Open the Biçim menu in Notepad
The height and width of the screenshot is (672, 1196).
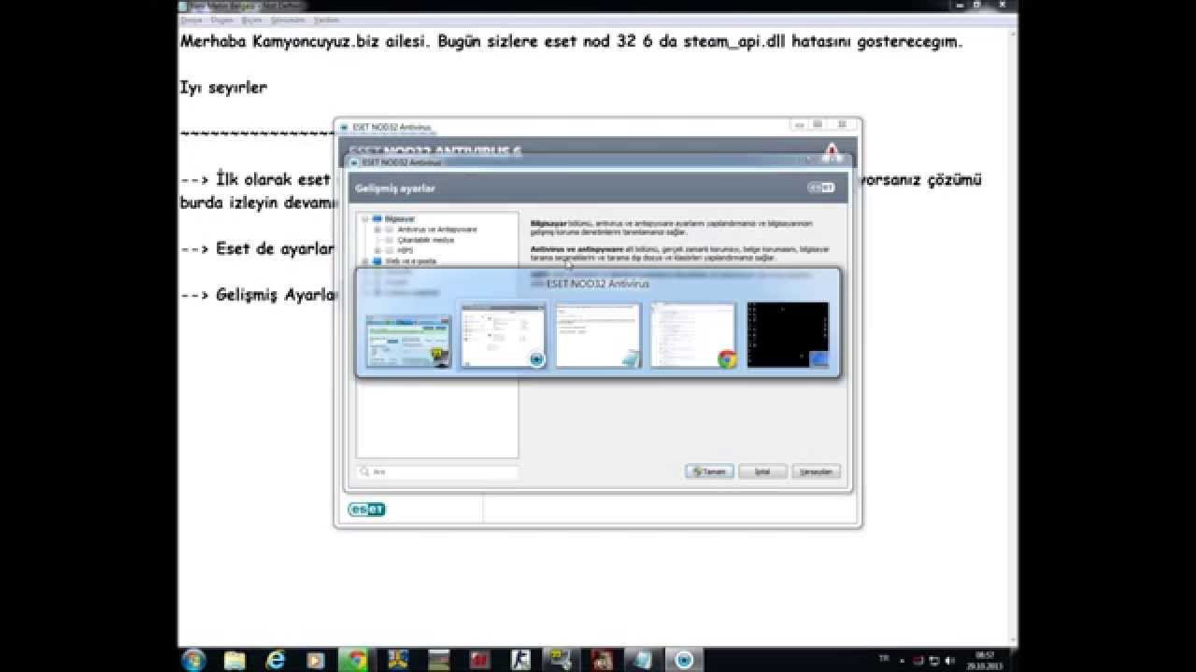pos(251,19)
